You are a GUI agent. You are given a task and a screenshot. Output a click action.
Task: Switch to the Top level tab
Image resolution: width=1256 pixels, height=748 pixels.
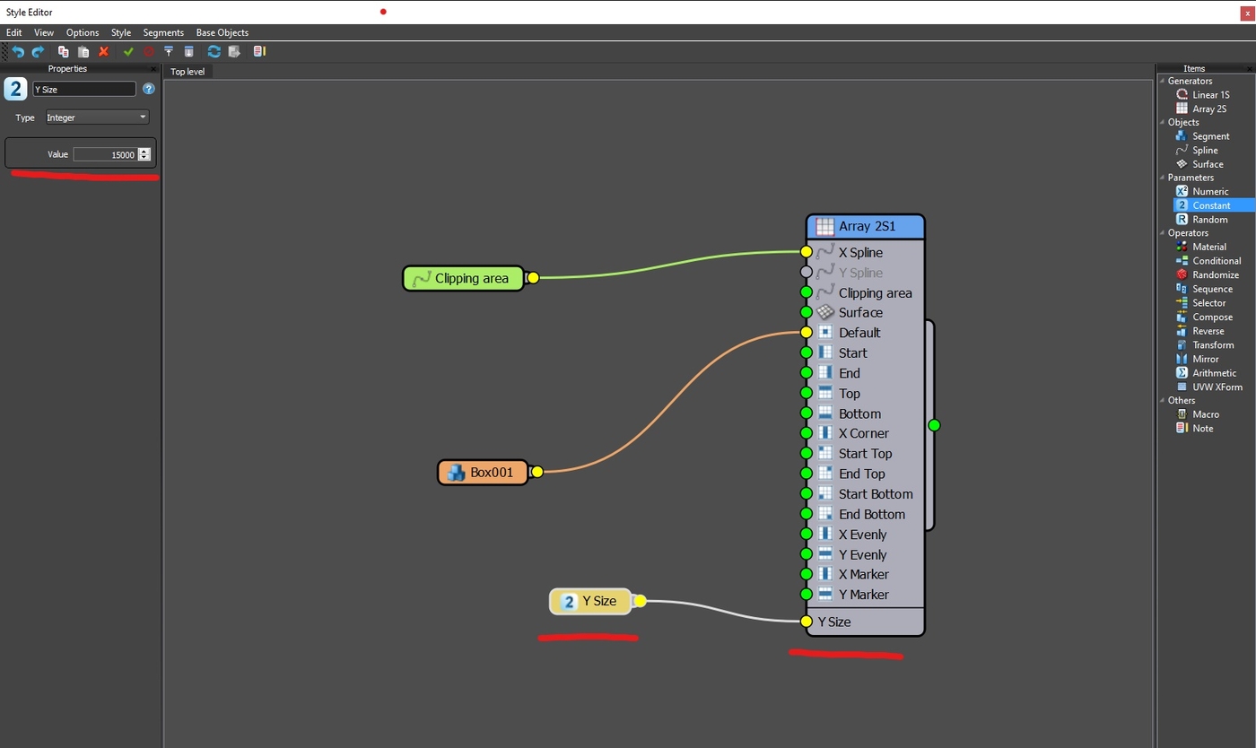pos(188,72)
